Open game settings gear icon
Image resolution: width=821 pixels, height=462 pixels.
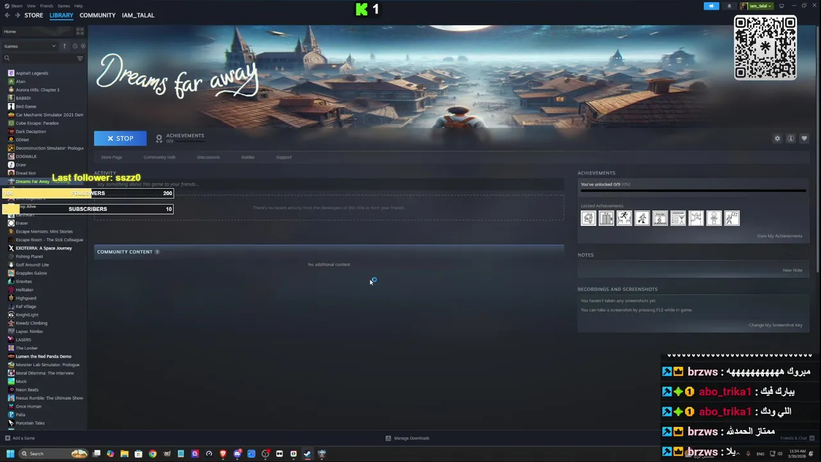click(x=777, y=139)
